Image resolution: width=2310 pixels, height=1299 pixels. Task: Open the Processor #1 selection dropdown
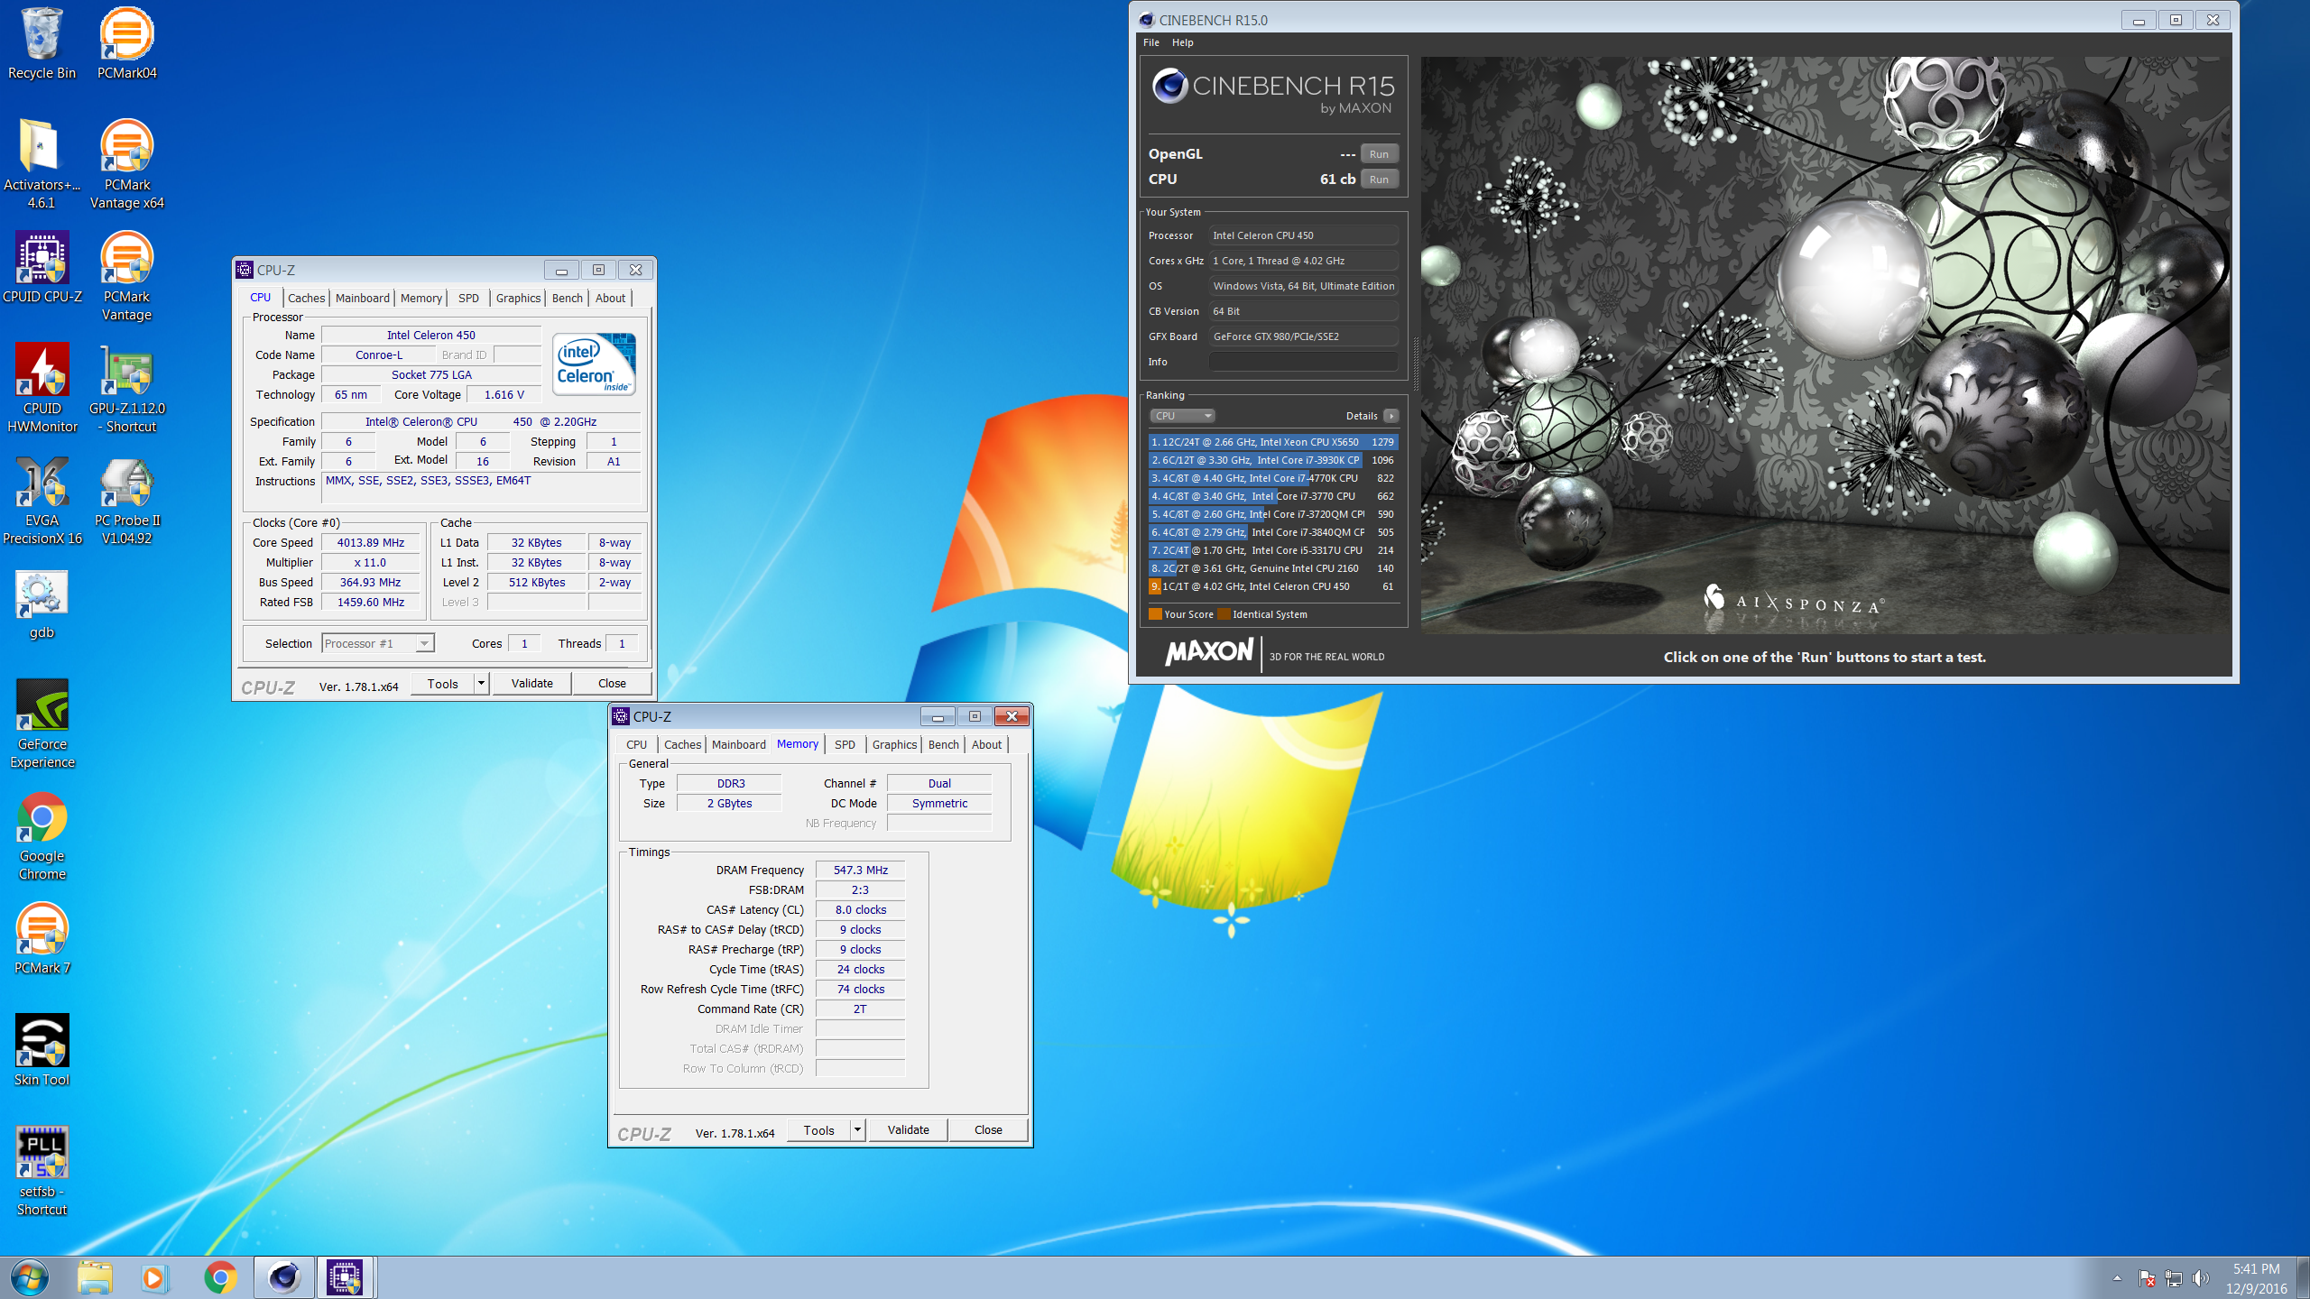(378, 643)
